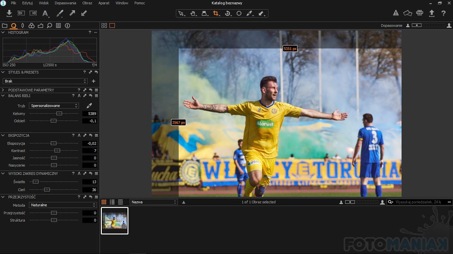Collapse the Histogram panel

[x=3, y=33]
